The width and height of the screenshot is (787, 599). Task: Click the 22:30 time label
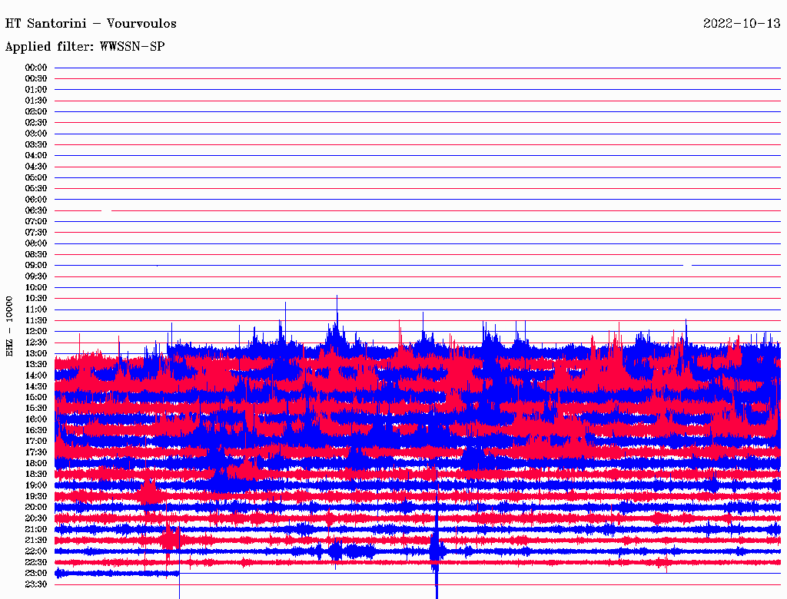(x=36, y=562)
